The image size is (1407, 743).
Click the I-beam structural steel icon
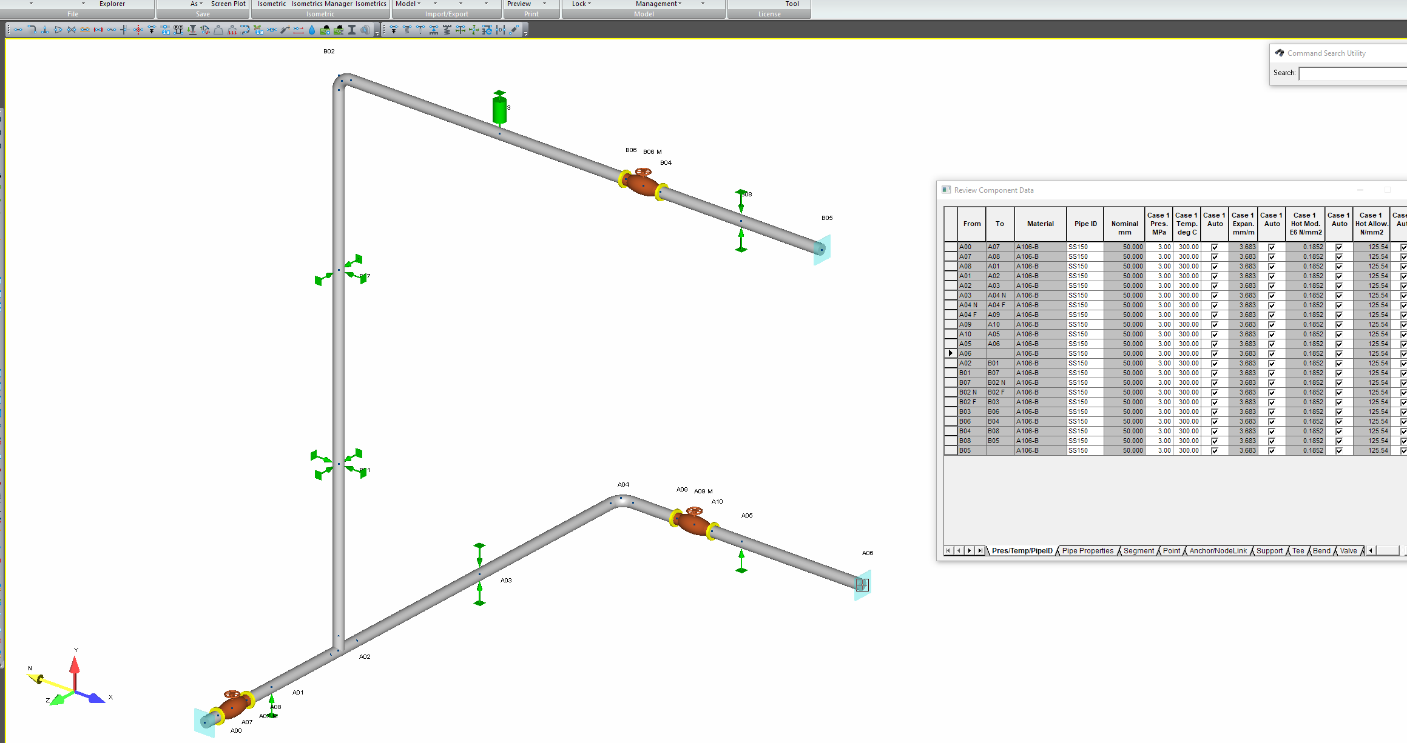coord(352,30)
